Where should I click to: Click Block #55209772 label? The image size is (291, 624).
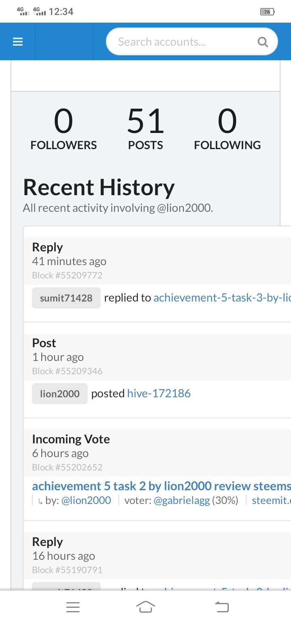click(x=67, y=276)
